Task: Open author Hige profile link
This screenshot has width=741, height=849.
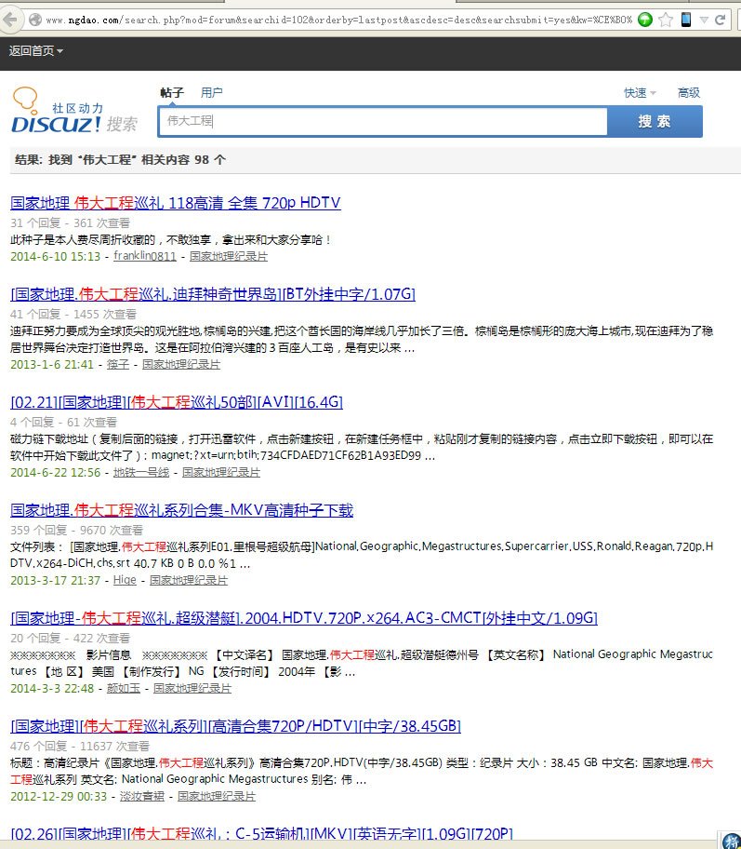Action: (125, 580)
